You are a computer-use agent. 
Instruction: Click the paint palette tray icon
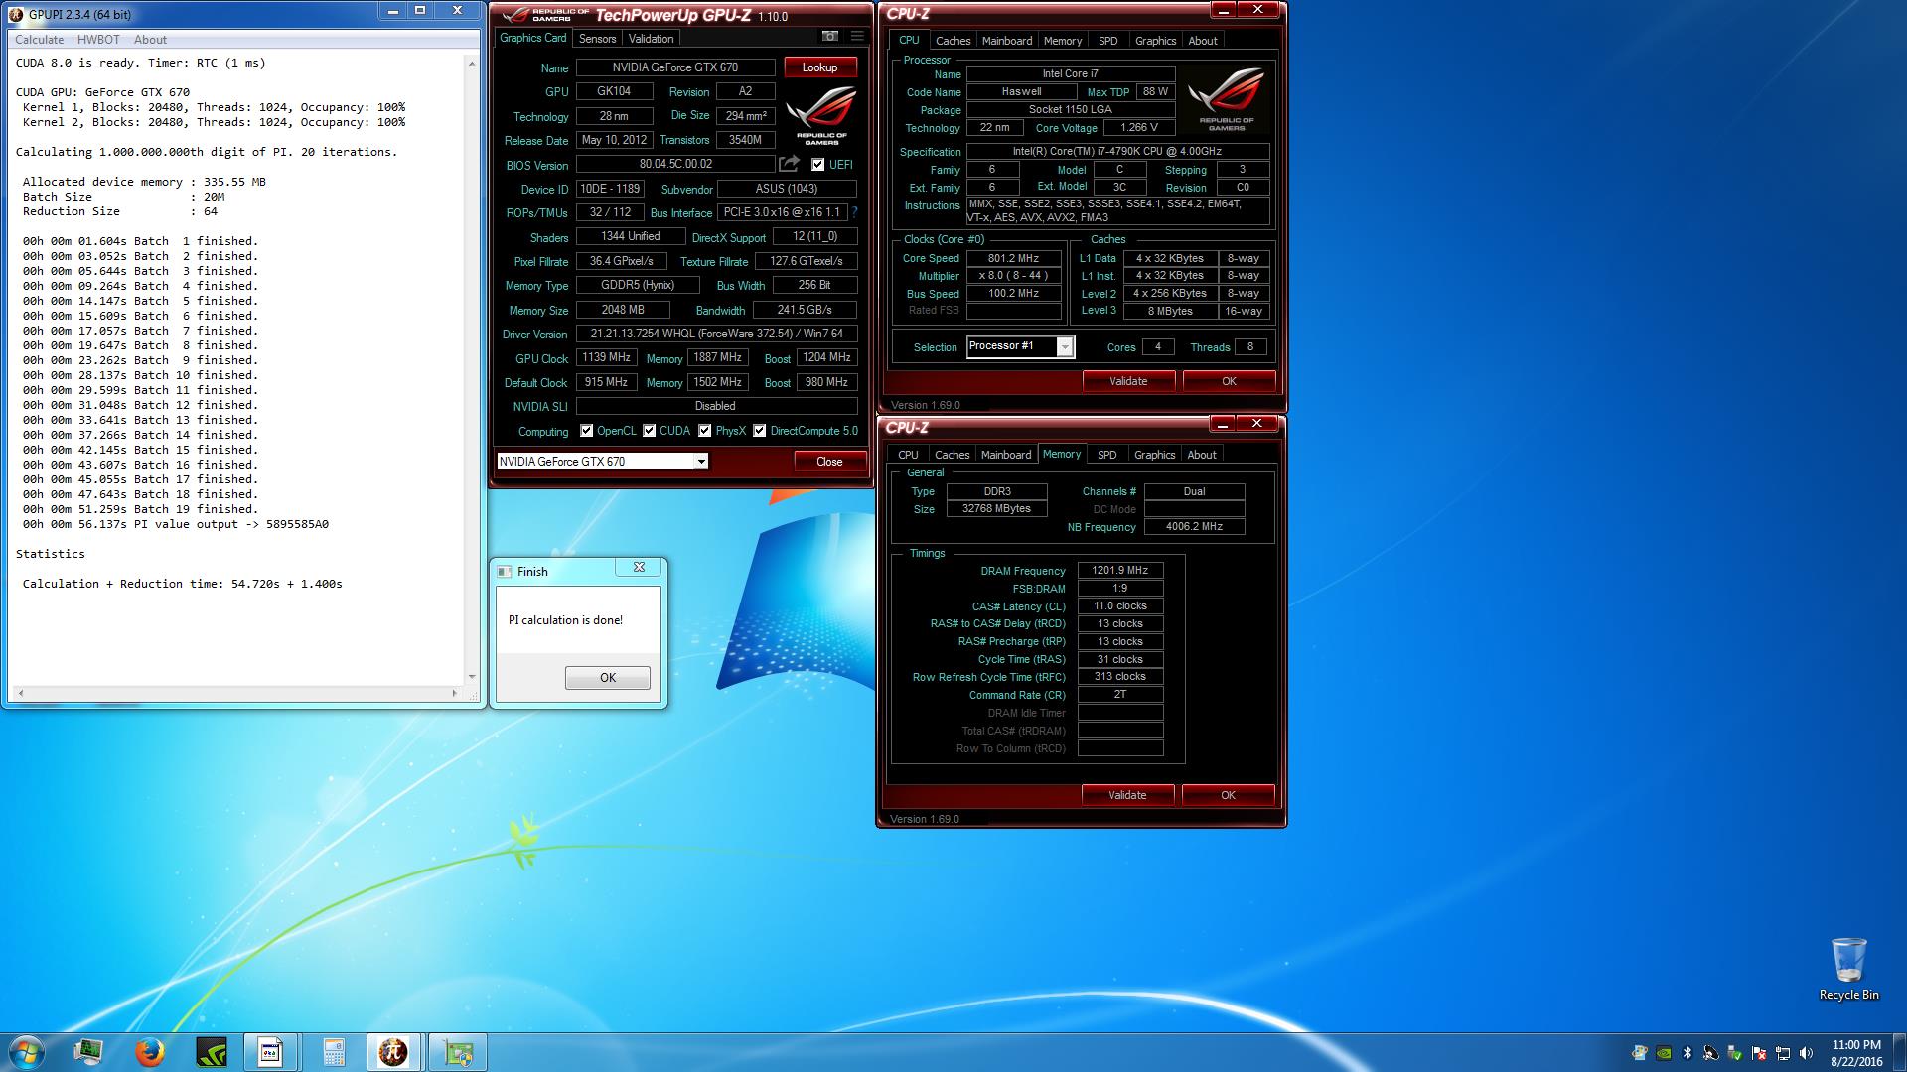[1640, 1053]
